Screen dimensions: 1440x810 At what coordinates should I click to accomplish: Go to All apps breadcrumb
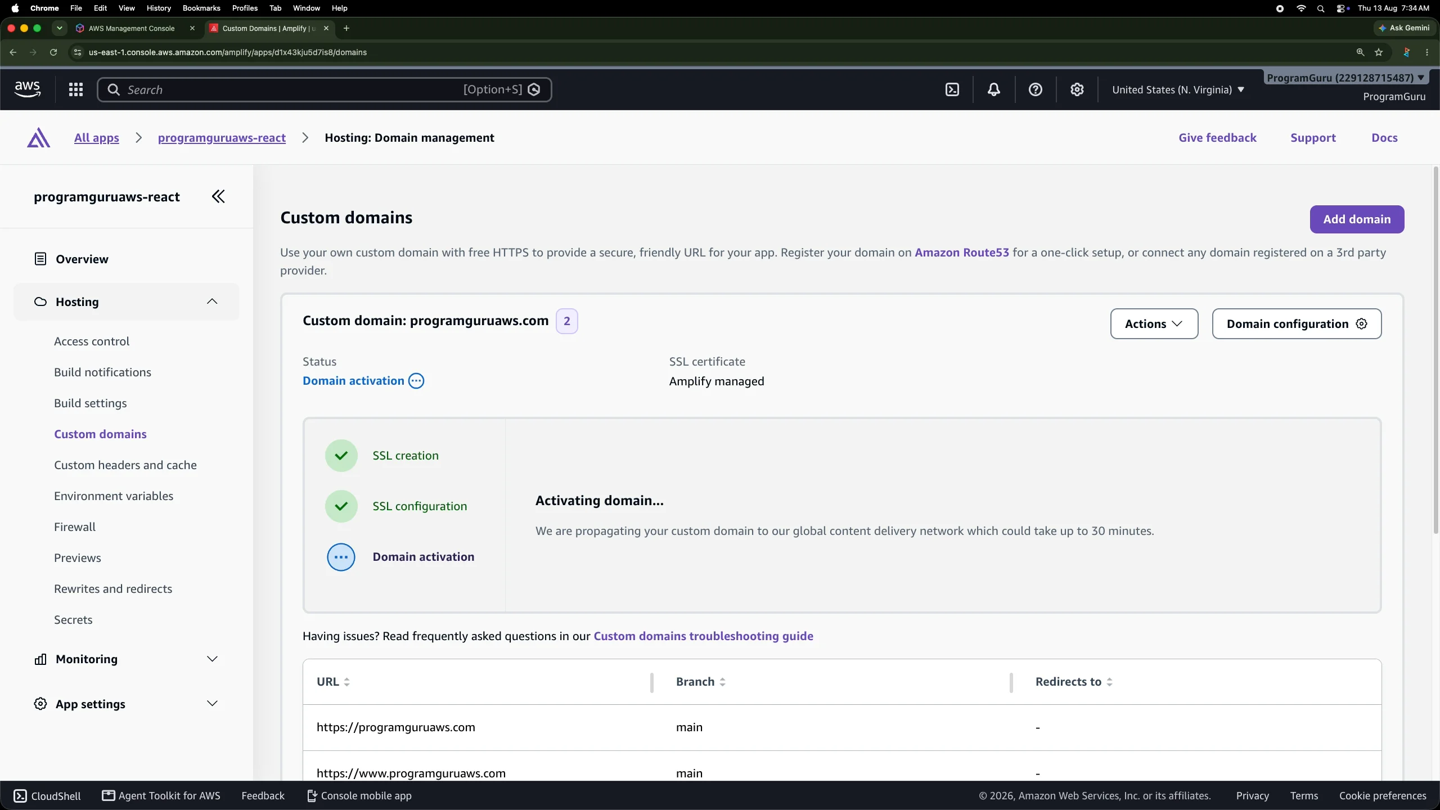pyautogui.click(x=97, y=138)
